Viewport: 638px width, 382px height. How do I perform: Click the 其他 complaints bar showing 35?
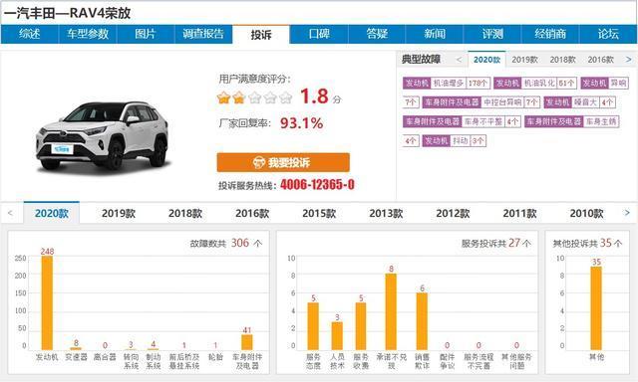click(x=596, y=308)
